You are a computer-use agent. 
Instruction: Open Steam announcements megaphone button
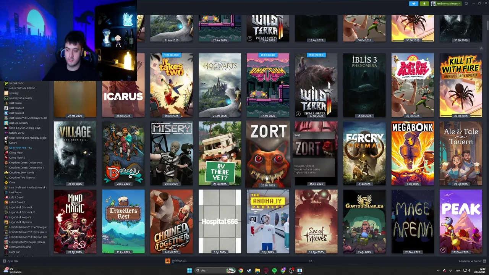[x=414, y=3]
